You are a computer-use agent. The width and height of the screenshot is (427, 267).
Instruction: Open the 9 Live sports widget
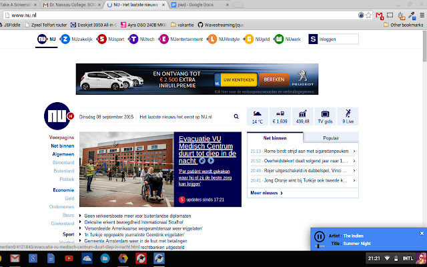coord(348,116)
